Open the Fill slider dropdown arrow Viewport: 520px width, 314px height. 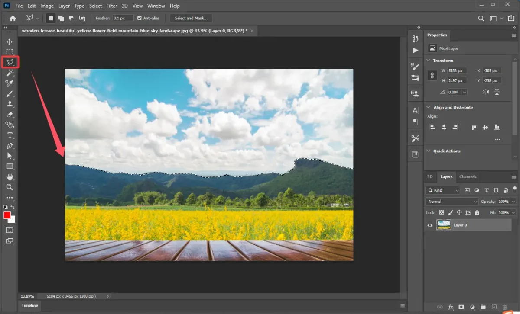click(513, 213)
